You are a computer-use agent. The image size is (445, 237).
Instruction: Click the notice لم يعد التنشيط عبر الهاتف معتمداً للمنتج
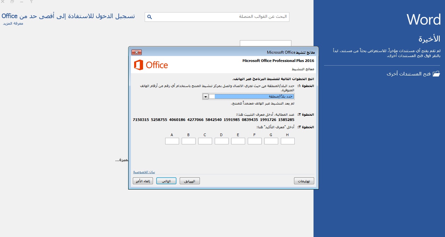[x=263, y=104]
